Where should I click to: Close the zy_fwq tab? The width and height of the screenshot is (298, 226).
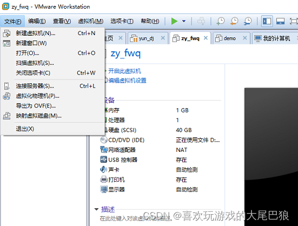click(206, 38)
